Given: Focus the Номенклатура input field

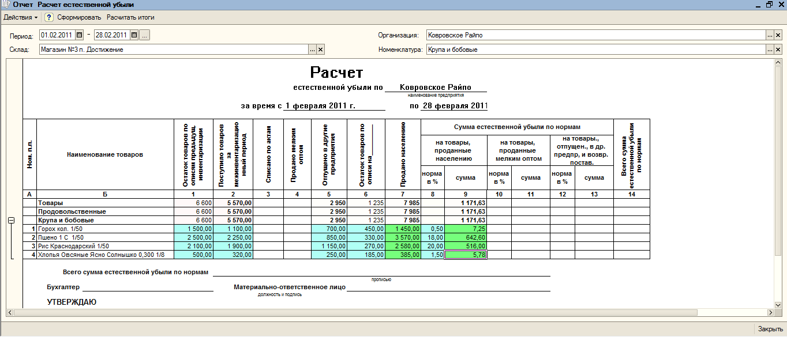Looking at the screenshot, I should click(x=596, y=50).
